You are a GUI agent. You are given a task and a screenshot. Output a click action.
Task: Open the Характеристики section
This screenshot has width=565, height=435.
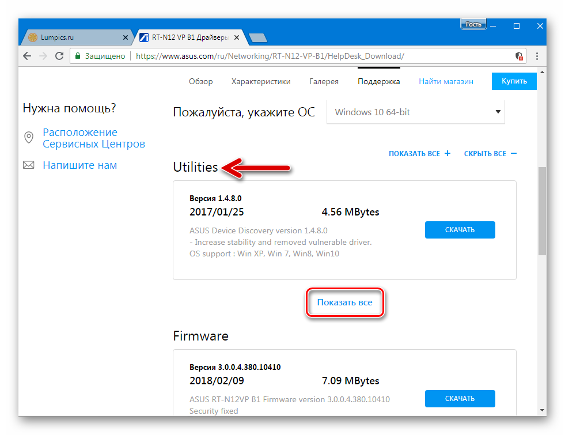tap(261, 81)
